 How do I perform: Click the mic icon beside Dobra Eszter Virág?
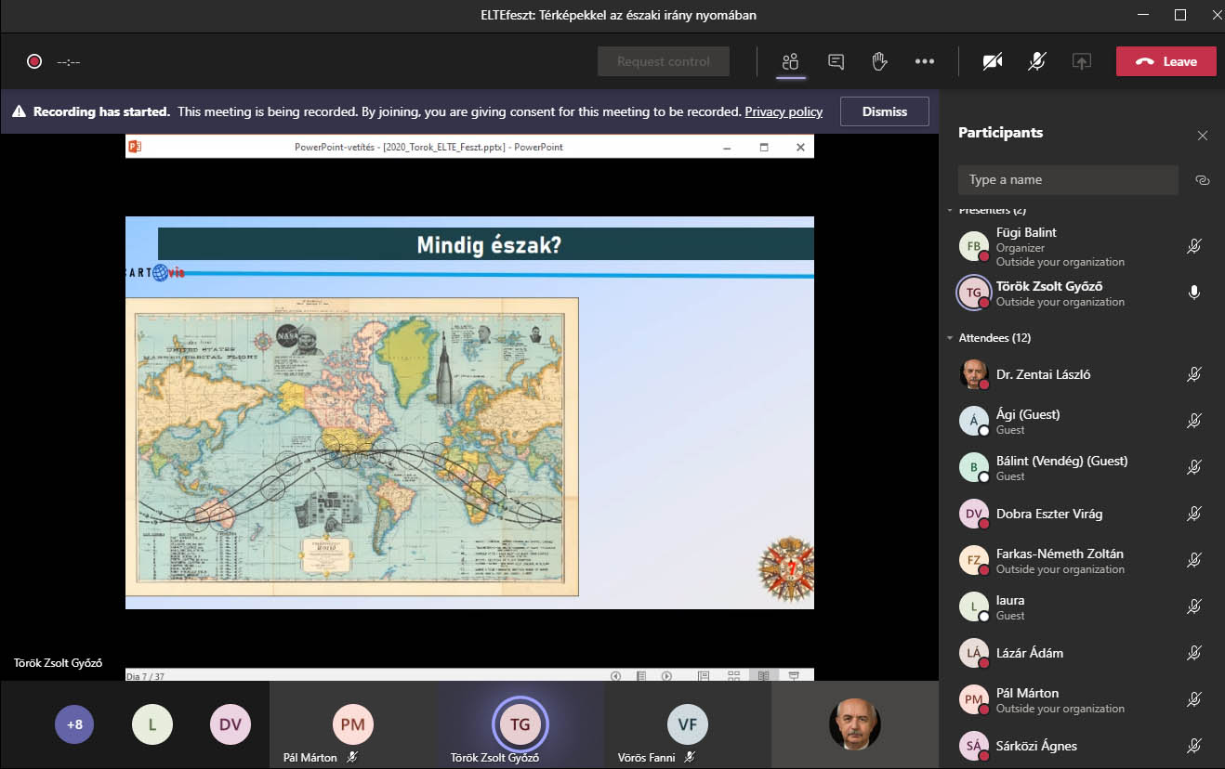coord(1194,514)
